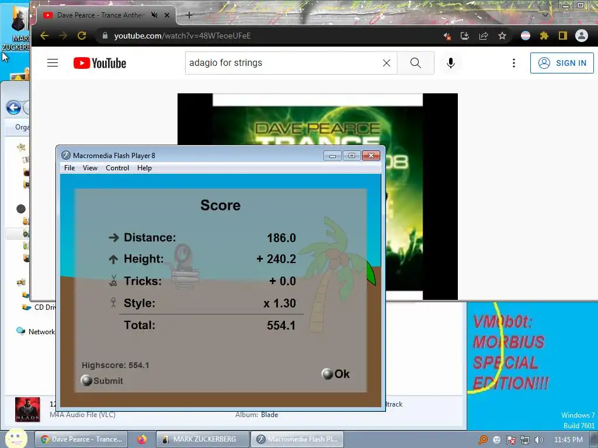Click Explorer back button

coord(14,108)
